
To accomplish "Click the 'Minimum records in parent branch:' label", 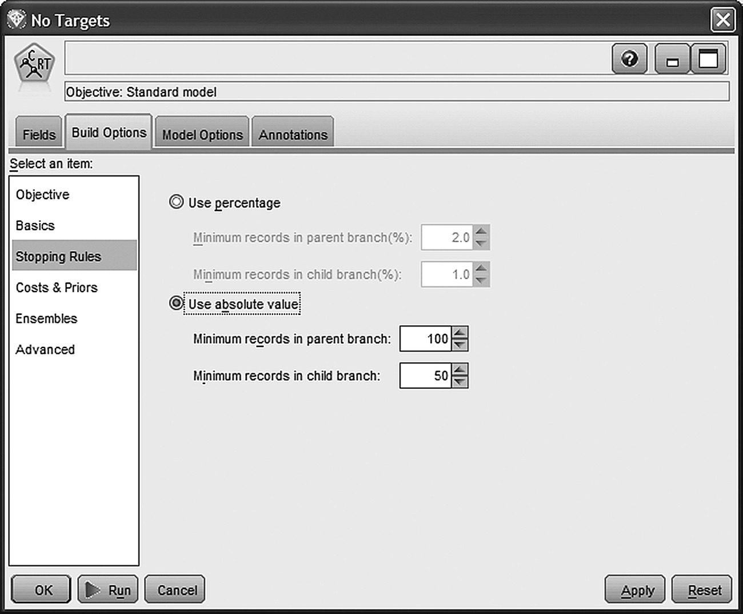I will [x=292, y=339].
